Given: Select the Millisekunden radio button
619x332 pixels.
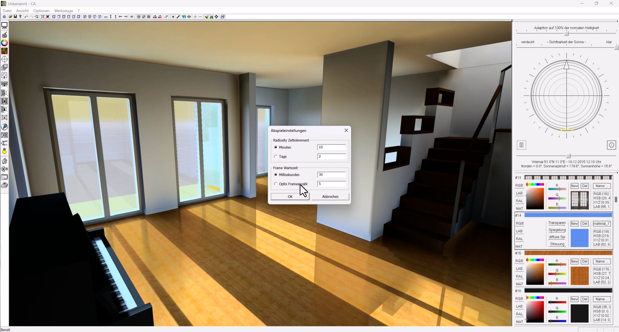Looking at the screenshot, I should 276,175.
